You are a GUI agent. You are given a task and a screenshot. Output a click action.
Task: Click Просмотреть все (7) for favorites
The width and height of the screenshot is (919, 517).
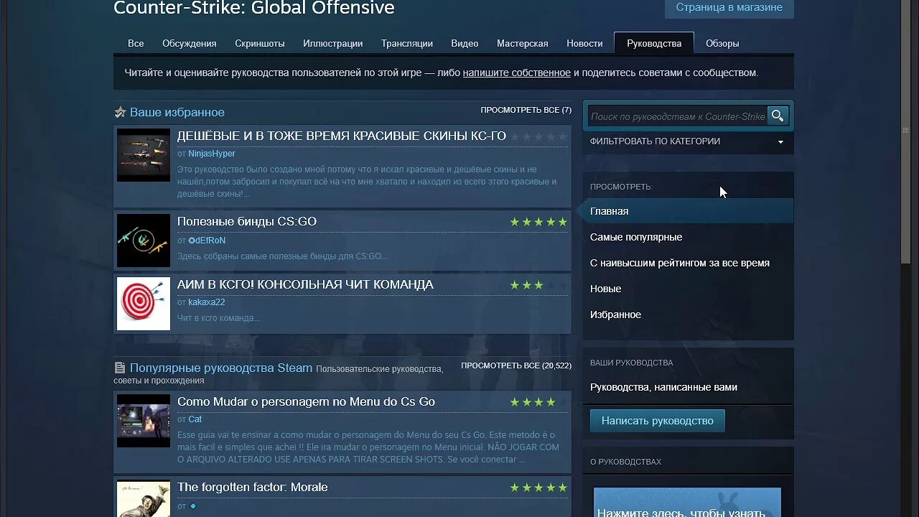526,110
